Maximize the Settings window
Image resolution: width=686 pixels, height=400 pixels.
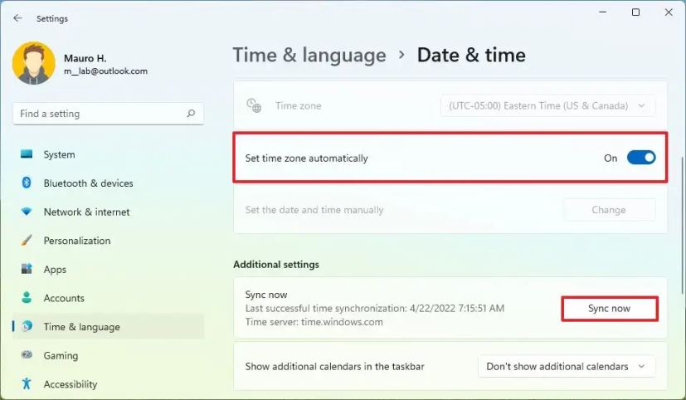coord(635,12)
